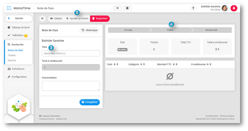Click into the Commentaire text area
Viewport: 248px width, 131px height.
71,86
